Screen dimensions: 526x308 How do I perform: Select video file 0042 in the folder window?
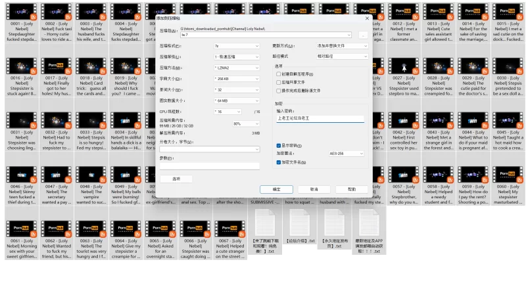(x=404, y=131)
